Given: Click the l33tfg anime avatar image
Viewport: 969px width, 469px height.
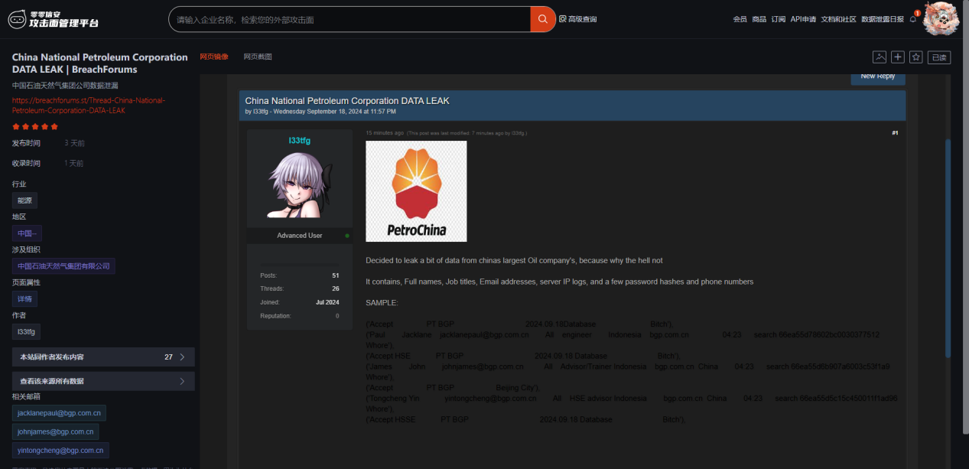Looking at the screenshot, I should 300,184.
